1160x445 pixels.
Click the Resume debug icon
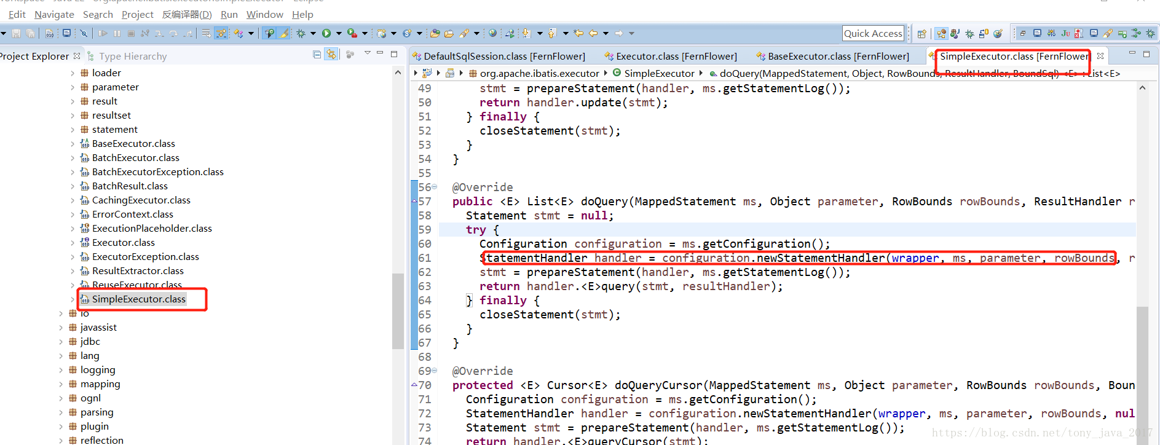[103, 33]
